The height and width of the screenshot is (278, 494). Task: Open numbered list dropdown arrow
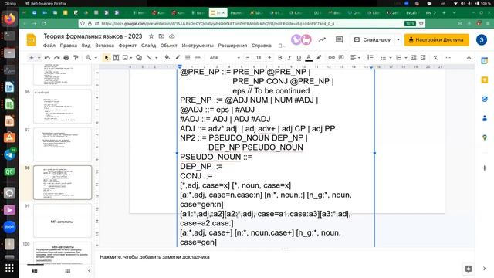point(406,58)
